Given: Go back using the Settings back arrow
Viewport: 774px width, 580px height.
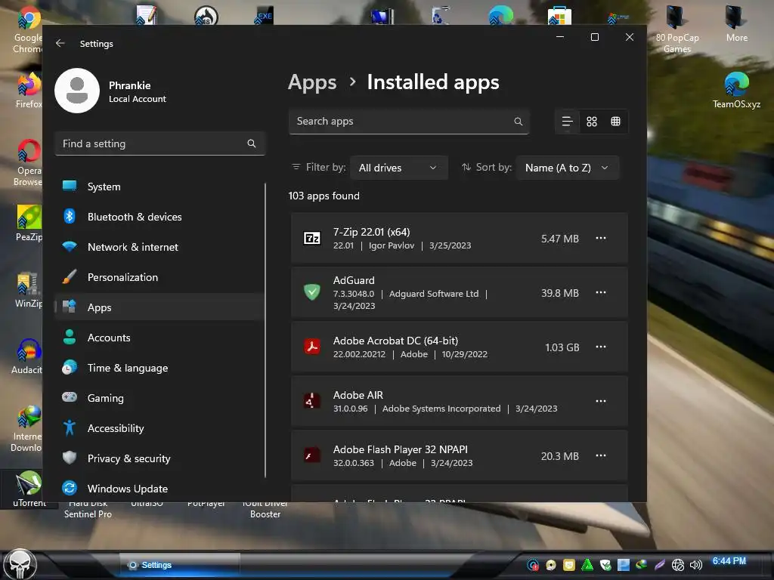Looking at the screenshot, I should tap(60, 43).
